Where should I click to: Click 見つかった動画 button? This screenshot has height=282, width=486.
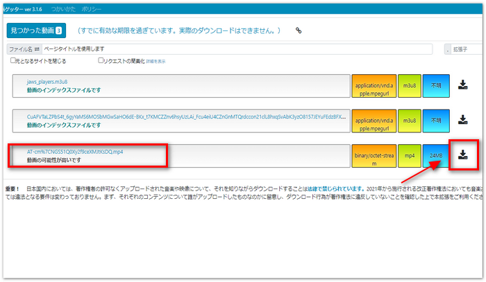35,30
